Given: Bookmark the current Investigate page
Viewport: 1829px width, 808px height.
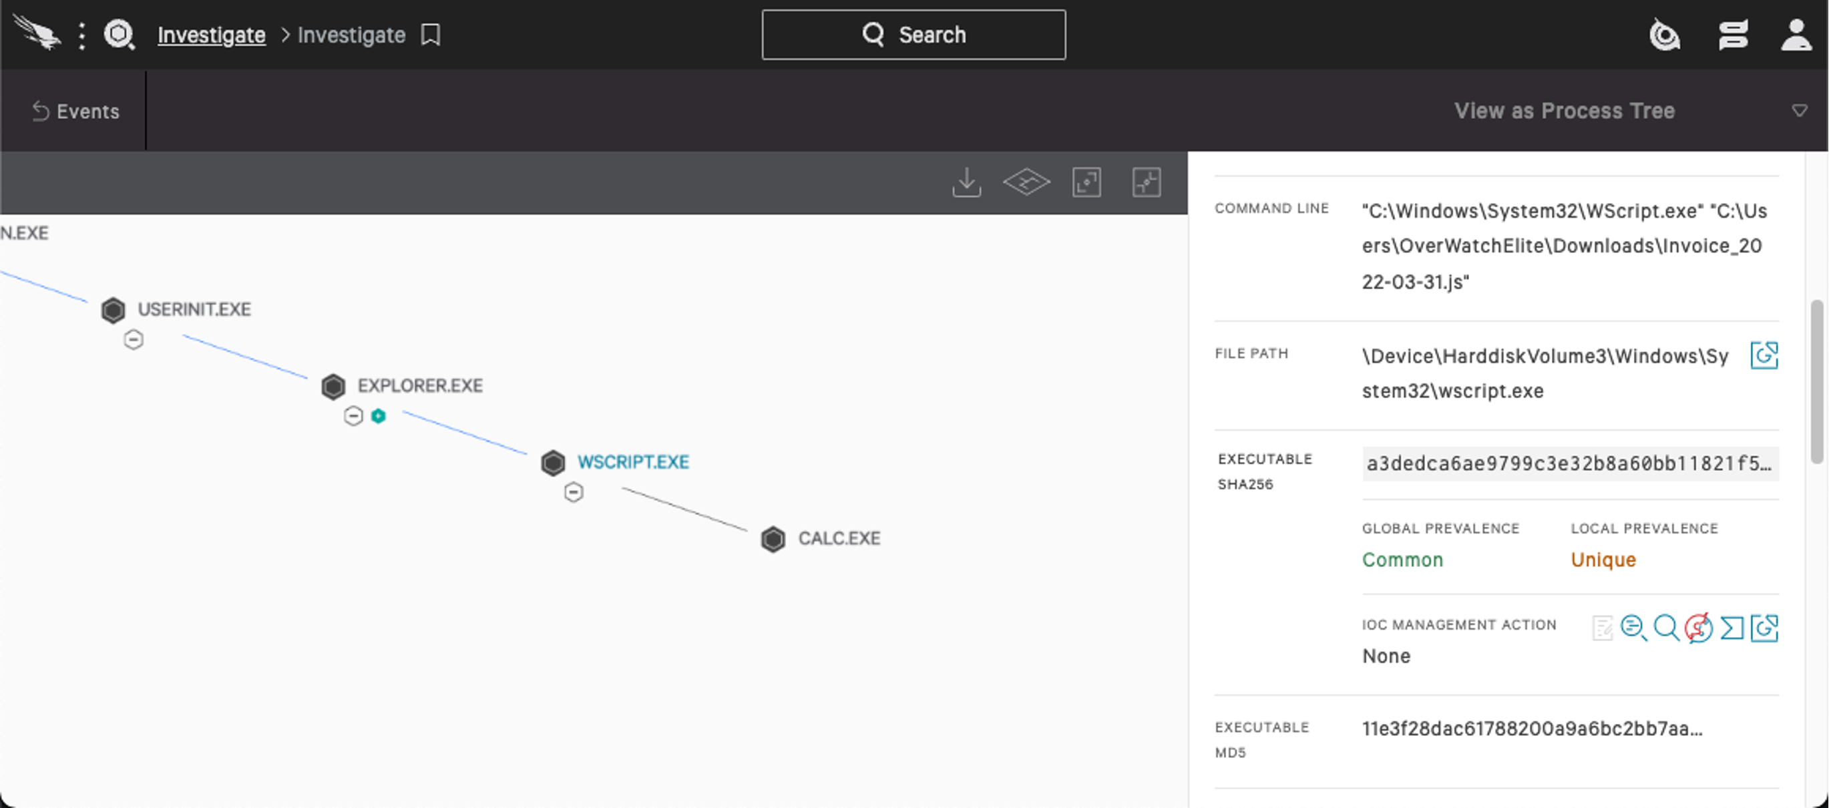Looking at the screenshot, I should tap(430, 34).
